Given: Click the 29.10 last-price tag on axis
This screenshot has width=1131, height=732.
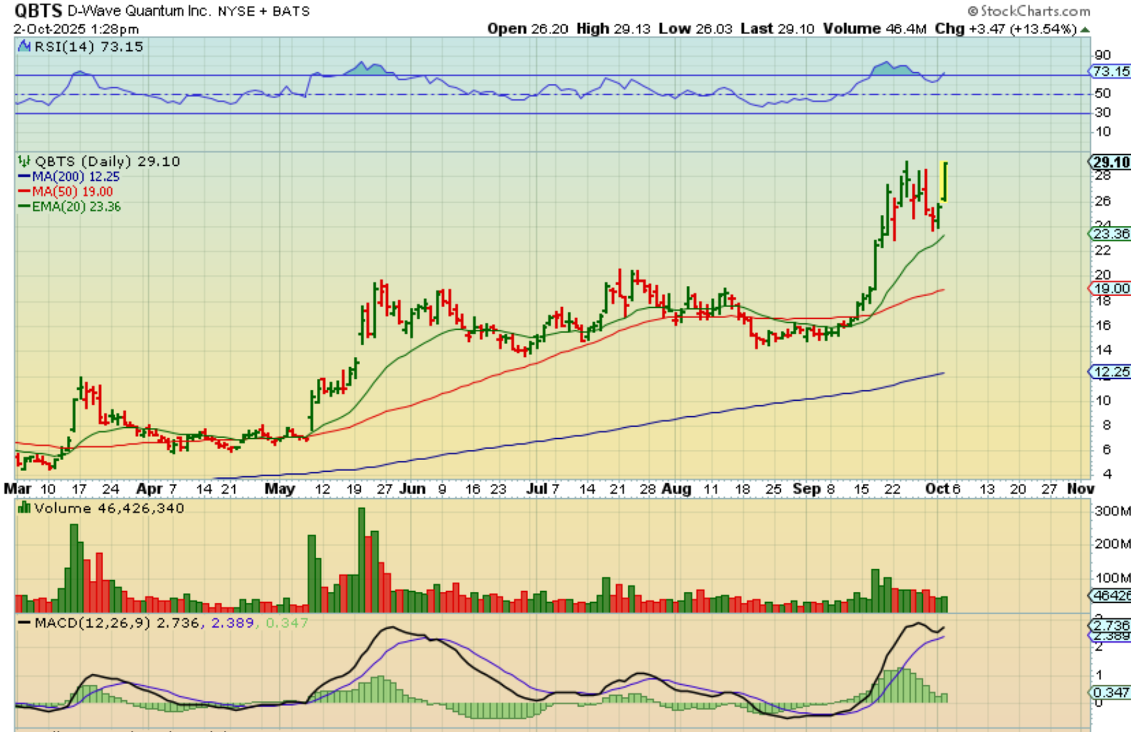Looking at the screenshot, I should click(x=1110, y=162).
